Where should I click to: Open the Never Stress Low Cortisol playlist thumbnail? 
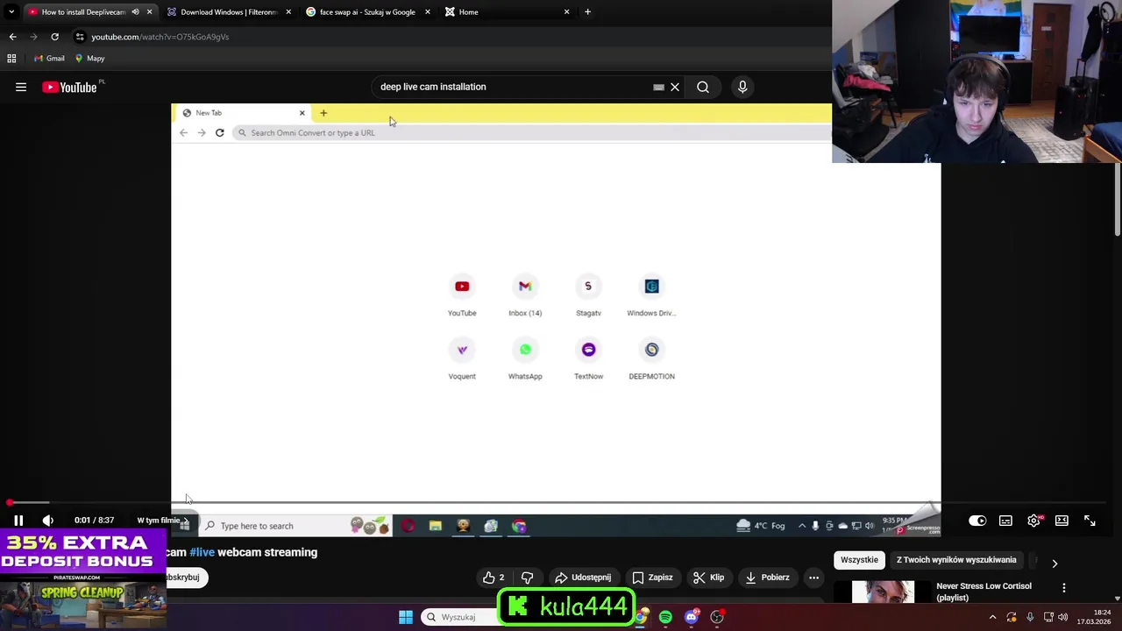[x=883, y=592]
